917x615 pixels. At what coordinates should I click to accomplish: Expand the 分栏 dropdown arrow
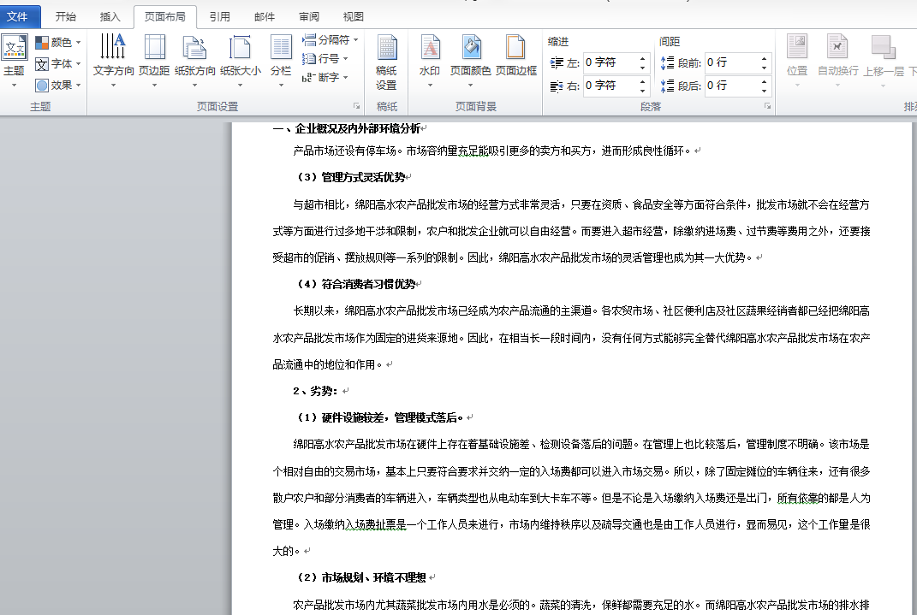pyautogui.click(x=282, y=86)
